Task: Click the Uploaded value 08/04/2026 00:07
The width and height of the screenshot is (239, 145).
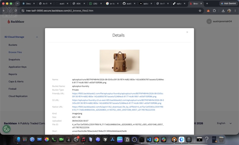Action: pos(80,121)
